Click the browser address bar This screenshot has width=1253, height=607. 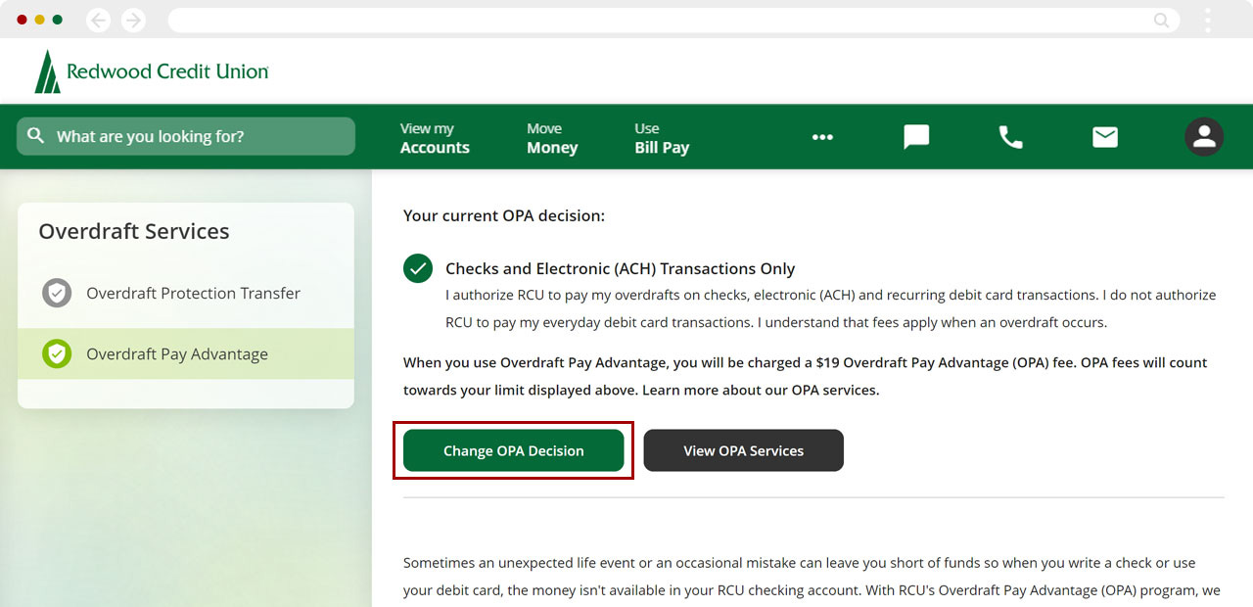click(x=673, y=20)
